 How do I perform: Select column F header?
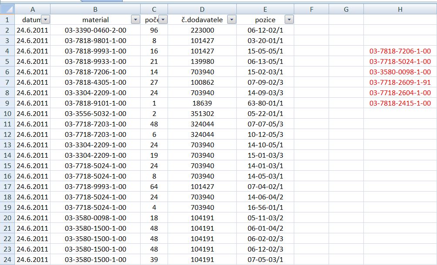tap(311, 9)
